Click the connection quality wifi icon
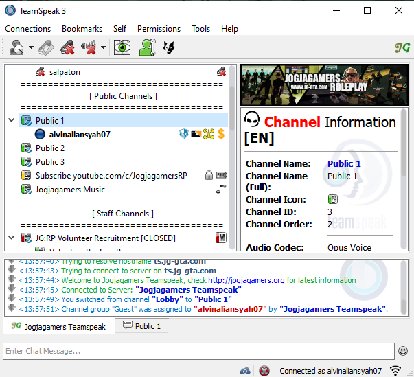This screenshot has height=377, width=414. [395, 370]
